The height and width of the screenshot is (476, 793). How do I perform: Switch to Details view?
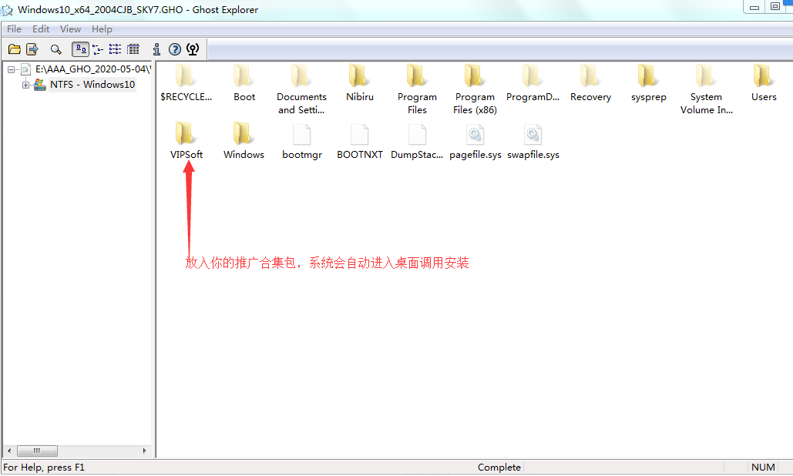tap(133, 49)
